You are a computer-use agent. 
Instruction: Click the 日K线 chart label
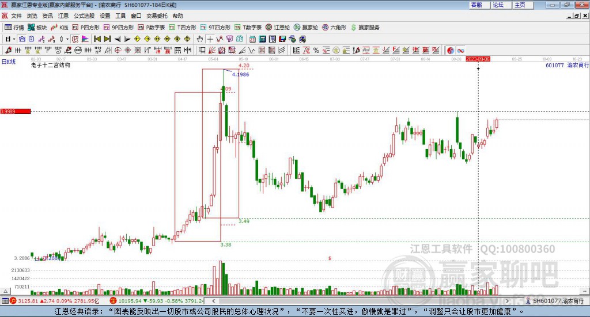pos(9,62)
